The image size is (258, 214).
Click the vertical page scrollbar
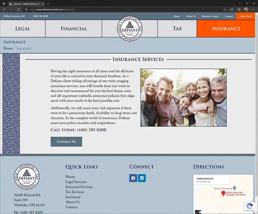click(x=256, y=105)
